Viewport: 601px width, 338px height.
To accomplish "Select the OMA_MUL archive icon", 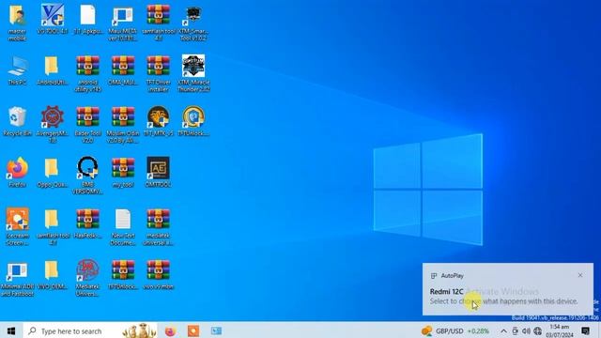I will pos(123,67).
